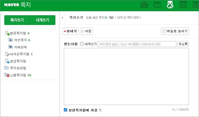This screenshot has width=199, height=117.
Task: Open compose in 새창 button
Action: [86, 31]
